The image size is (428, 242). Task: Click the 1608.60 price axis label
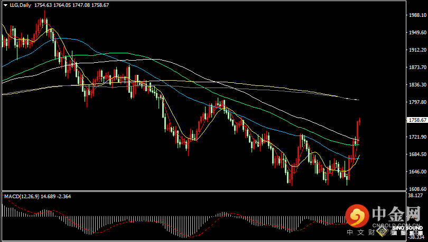[417, 189]
